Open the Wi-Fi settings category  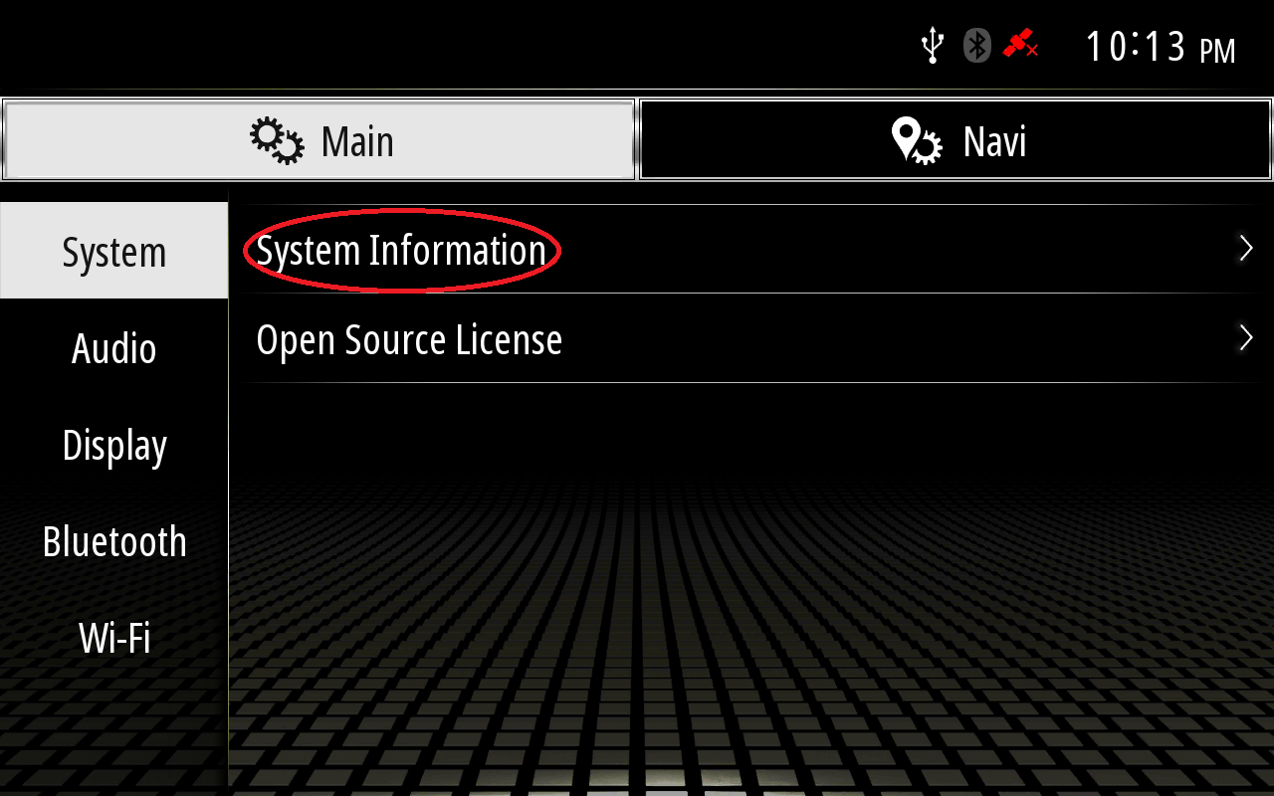(114, 638)
